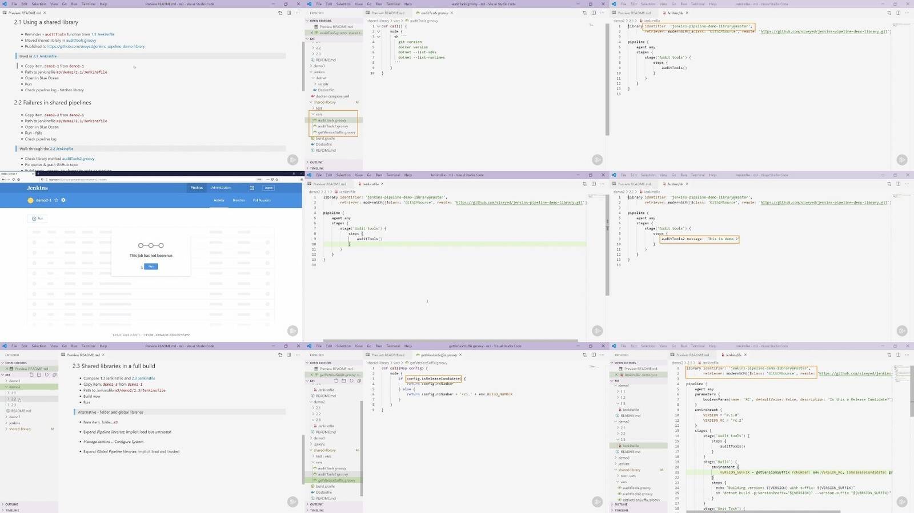Open the 2.3 Jenkinsfile link in the README preview
This screenshot has height=513, width=914.
tap(143, 378)
